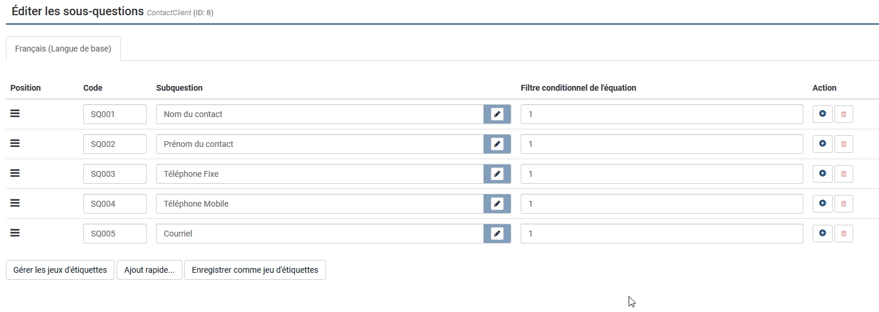The height and width of the screenshot is (312, 879).
Task: Remove the SQ005 Courriel row via trash icon
Action: (x=843, y=234)
